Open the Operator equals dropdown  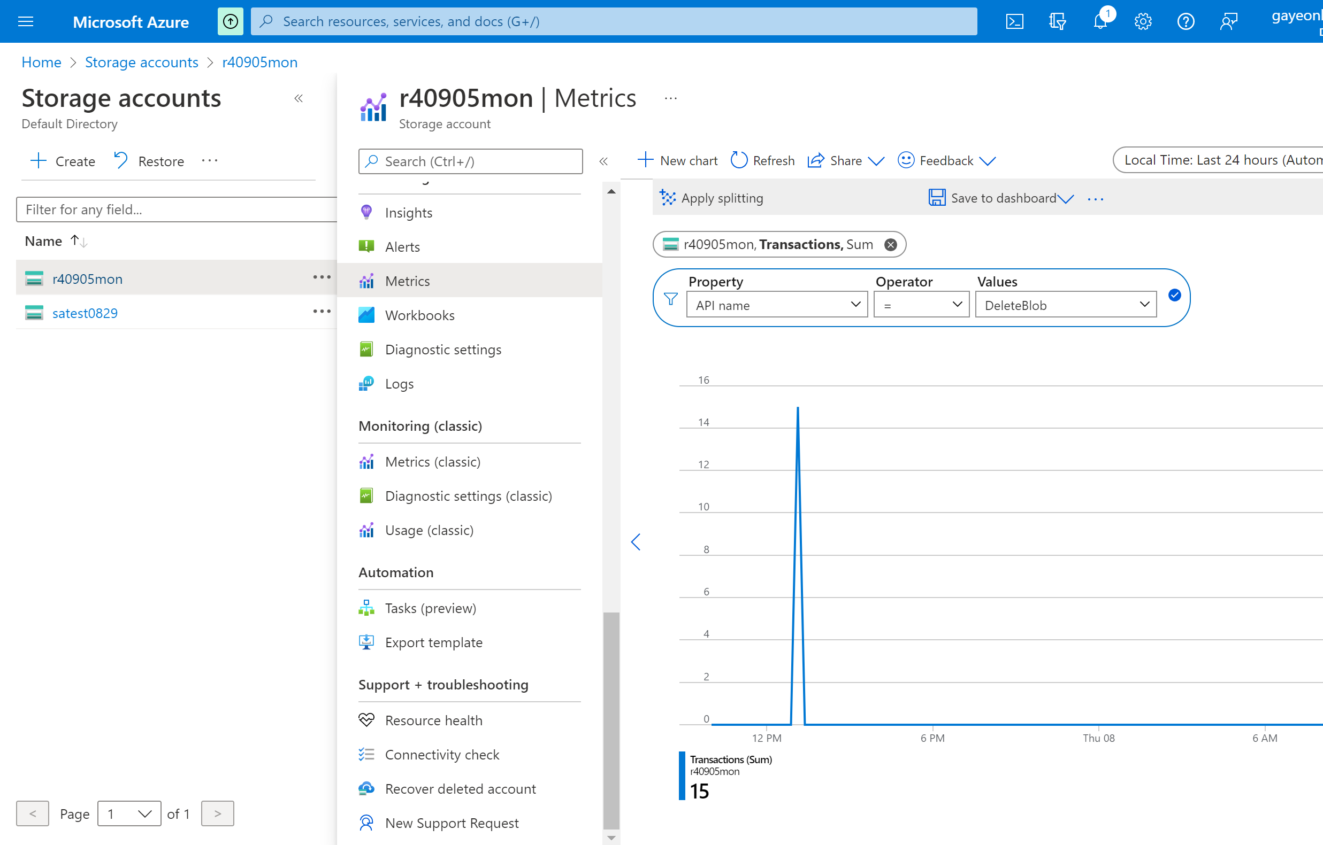[x=921, y=305]
